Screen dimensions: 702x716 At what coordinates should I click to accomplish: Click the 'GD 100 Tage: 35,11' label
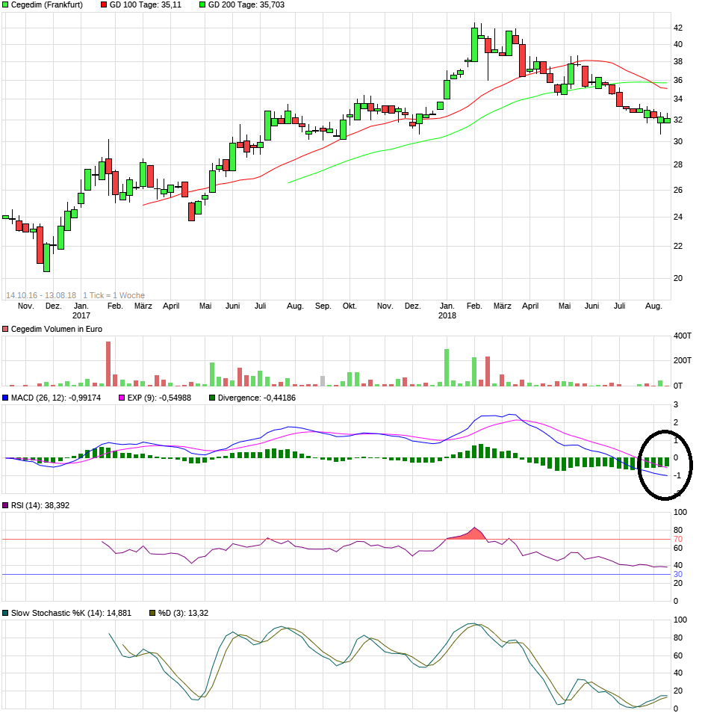tap(146, 5)
